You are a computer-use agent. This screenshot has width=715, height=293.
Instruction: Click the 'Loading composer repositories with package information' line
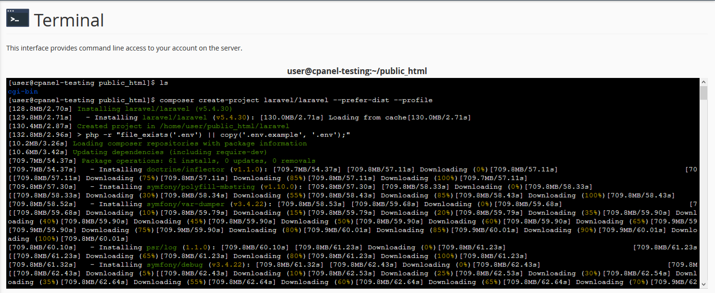click(x=190, y=143)
